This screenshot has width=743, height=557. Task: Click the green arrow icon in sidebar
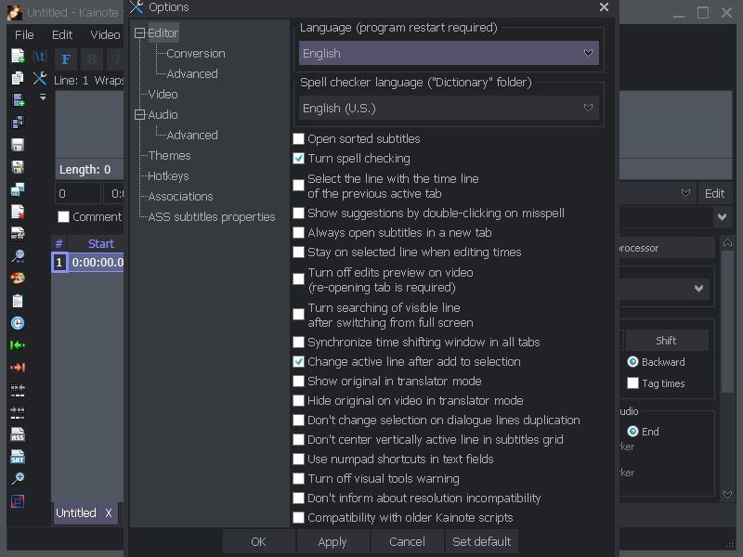[18, 345]
